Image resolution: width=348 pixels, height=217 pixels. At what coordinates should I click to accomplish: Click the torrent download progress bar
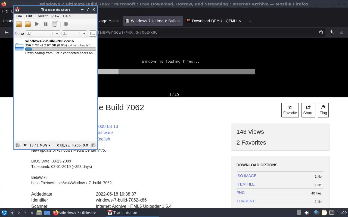pyautogui.click(x=60, y=49)
